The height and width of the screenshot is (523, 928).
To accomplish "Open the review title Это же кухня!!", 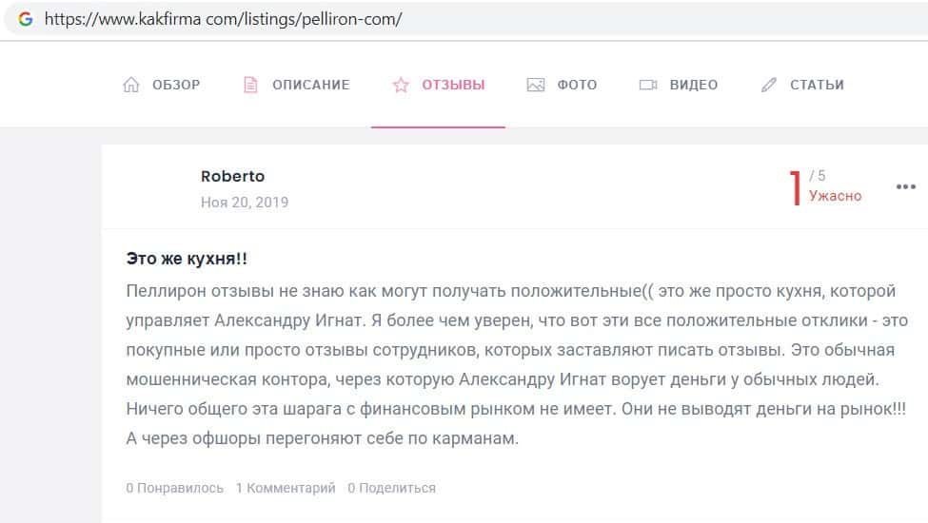I will pos(188,259).
